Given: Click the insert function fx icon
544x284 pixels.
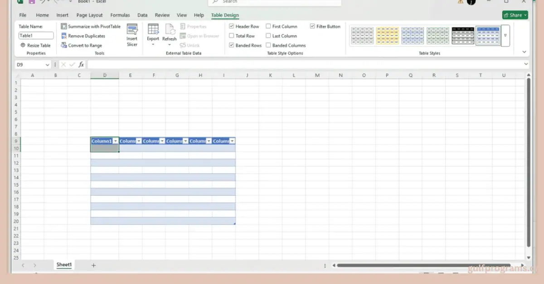Looking at the screenshot, I should [x=81, y=65].
